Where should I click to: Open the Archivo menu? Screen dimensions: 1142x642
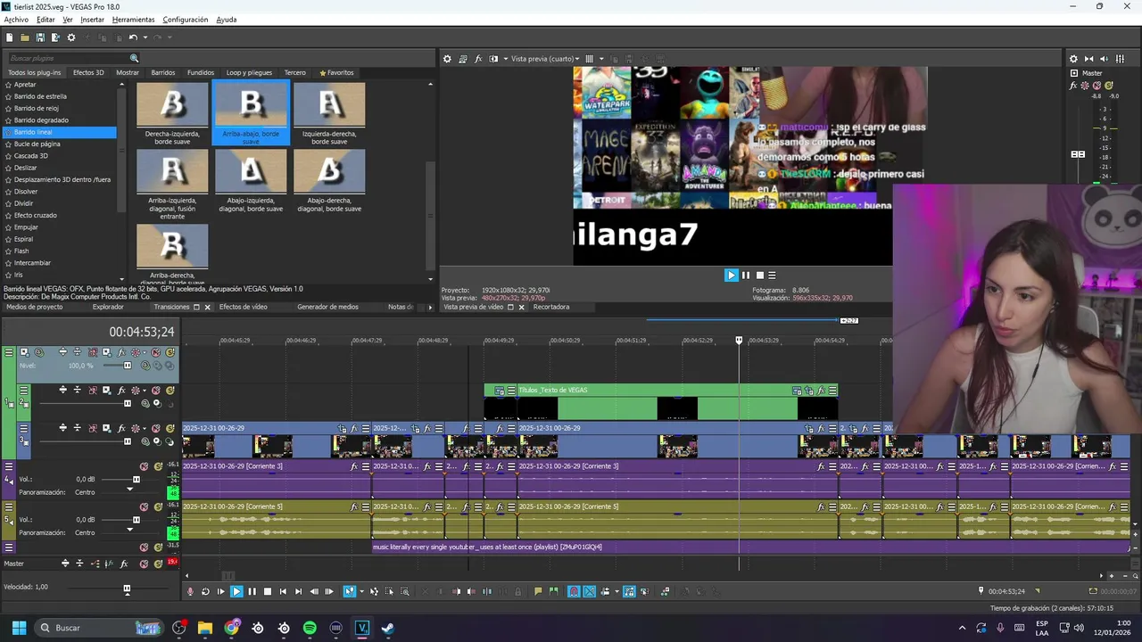point(16,20)
